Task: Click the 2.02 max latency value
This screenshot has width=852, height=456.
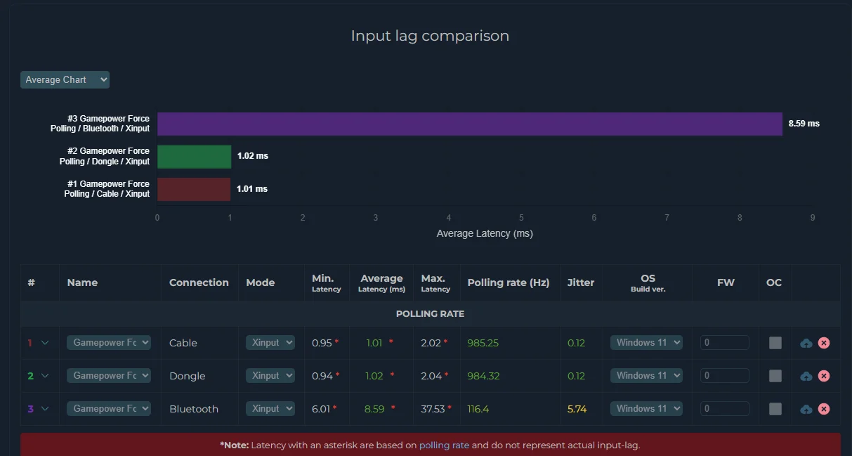Action: (431, 343)
